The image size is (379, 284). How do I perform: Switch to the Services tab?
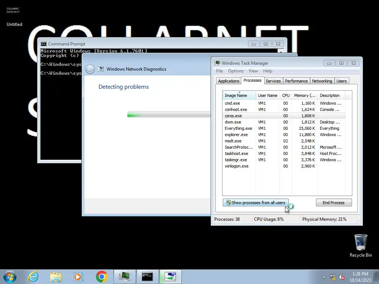pyautogui.click(x=273, y=81)
